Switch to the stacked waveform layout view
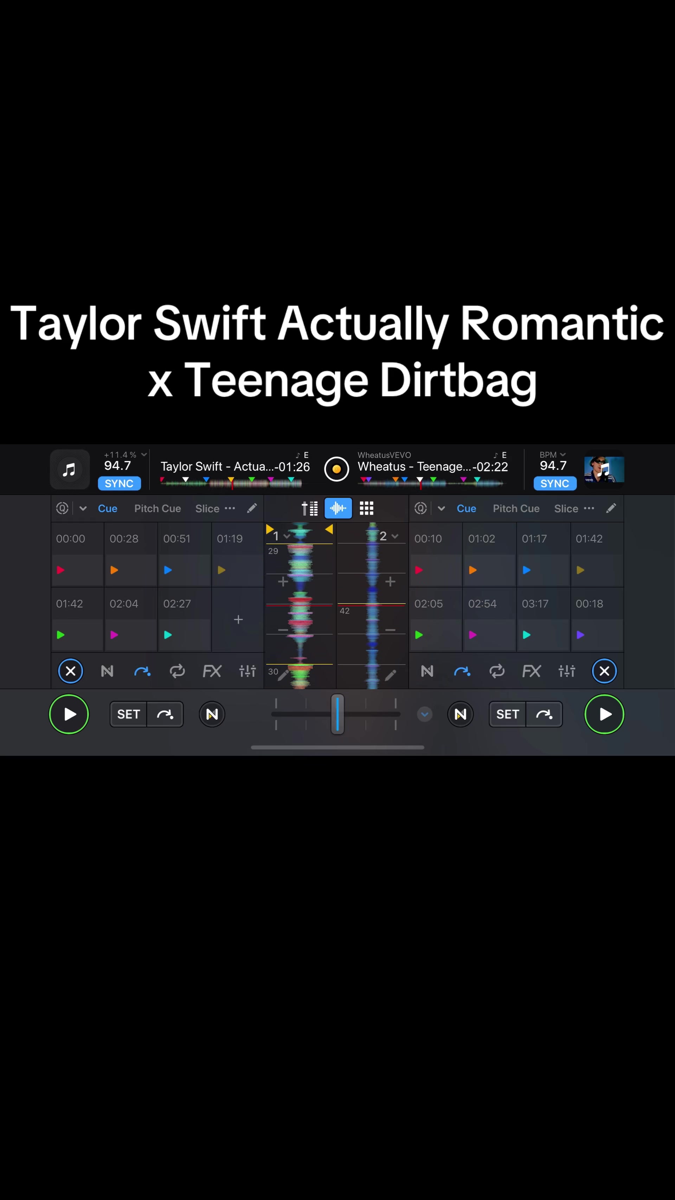This screenshot has height=1200, width=675. (310, 508)
